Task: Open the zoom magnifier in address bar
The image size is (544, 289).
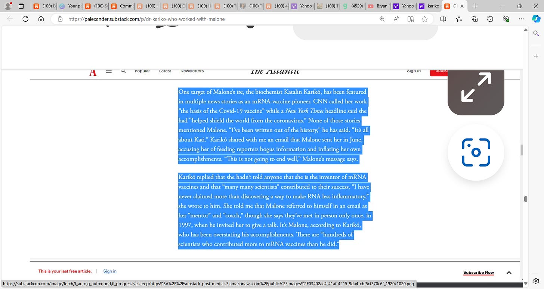Action: point(382,19)
